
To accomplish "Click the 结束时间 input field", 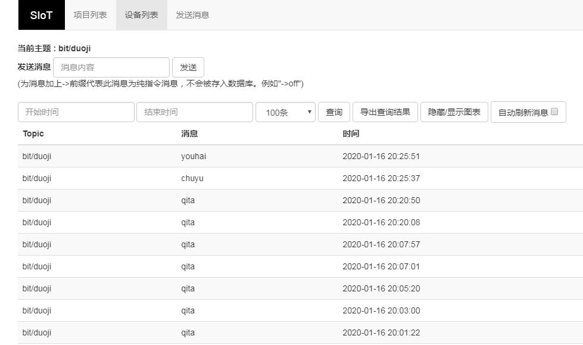I will 195,112.
